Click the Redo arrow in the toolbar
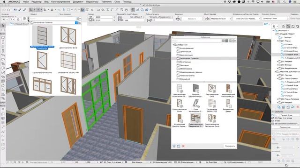The width and height of the screenshot is (300, 168). click(9, 10)
